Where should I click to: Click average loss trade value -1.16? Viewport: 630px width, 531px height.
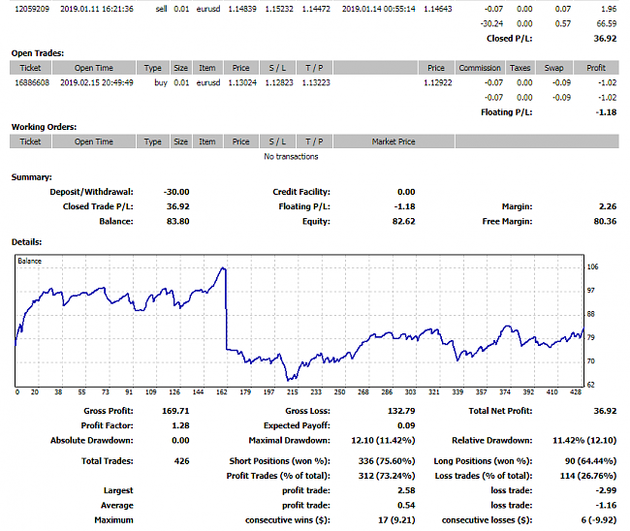606,505
